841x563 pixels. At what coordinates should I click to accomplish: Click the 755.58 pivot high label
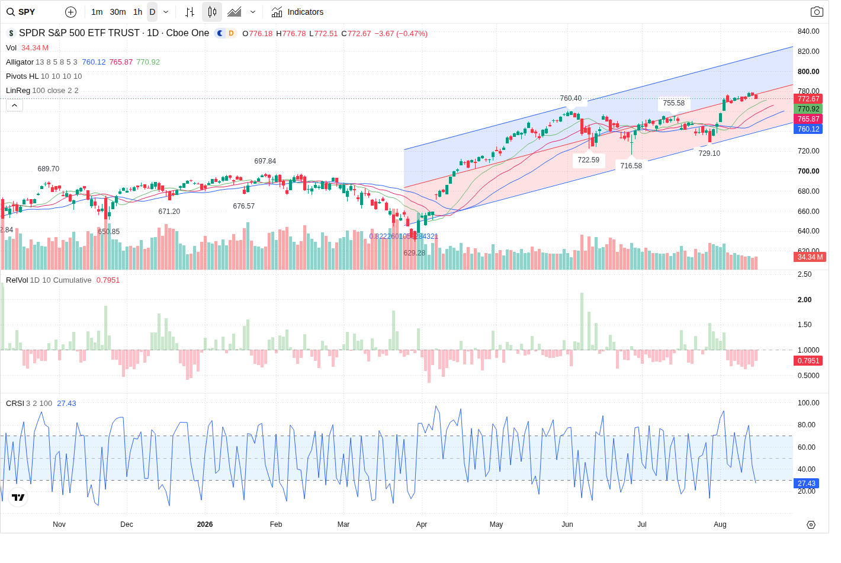pyautogui.click(x=674, y=103)
